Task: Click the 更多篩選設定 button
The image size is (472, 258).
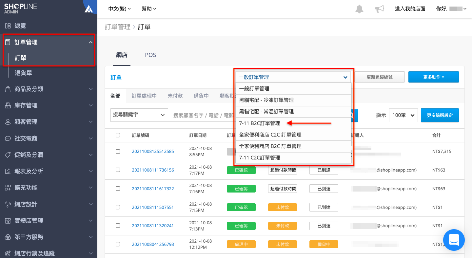Action: coord(440,115)
